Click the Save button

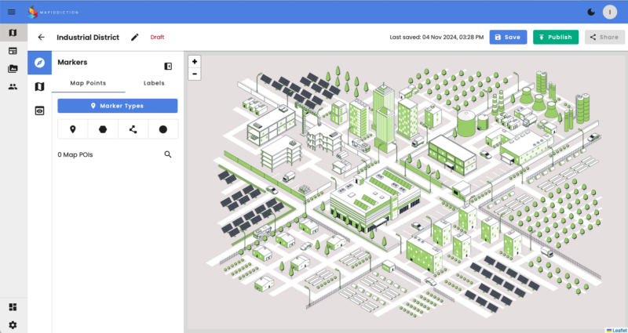(508, 37)
